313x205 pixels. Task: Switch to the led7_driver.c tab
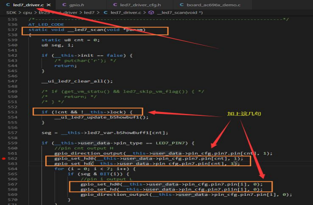click(28, 5)
